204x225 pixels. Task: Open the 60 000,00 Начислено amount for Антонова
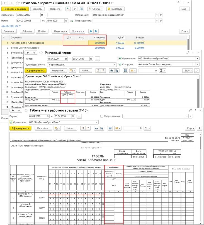[100, 43]
